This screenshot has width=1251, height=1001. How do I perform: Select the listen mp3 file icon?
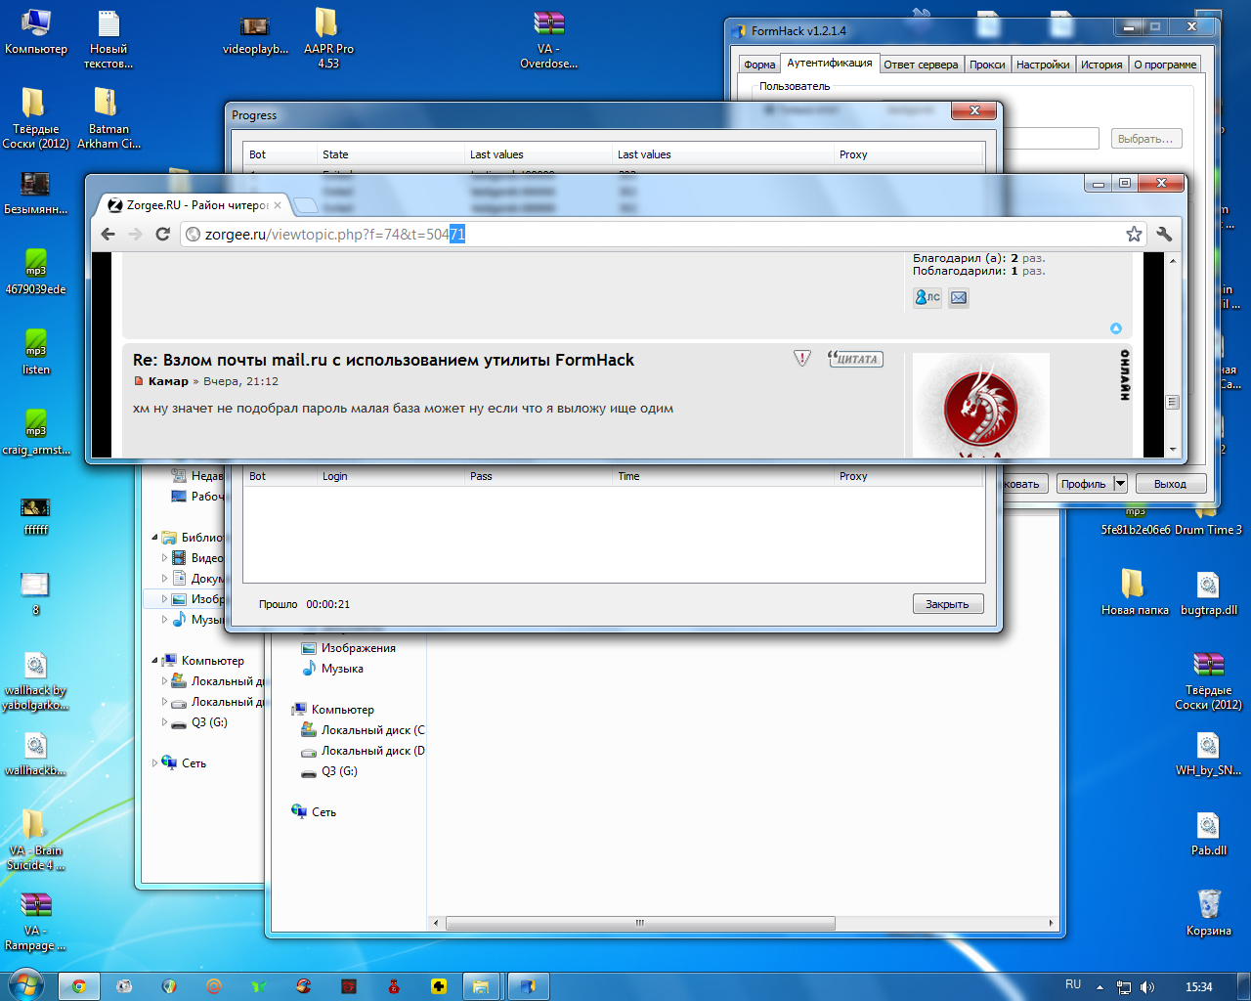point(36,353)
